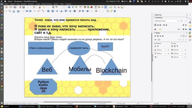Click the Insert Table icon

pyautogui.click(x=80, y=7)
